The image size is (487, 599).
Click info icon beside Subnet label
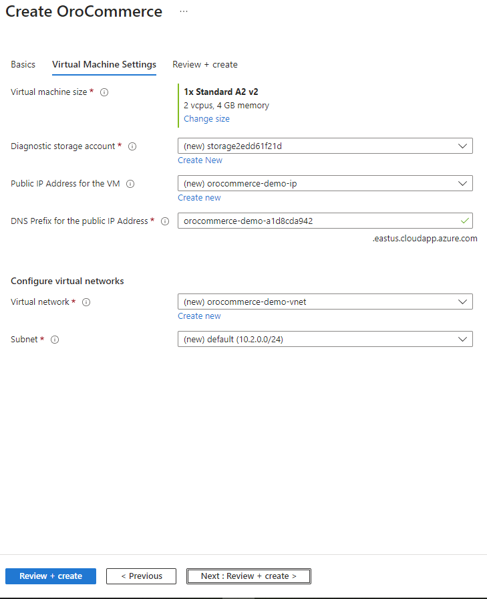(x=55, y=340)
